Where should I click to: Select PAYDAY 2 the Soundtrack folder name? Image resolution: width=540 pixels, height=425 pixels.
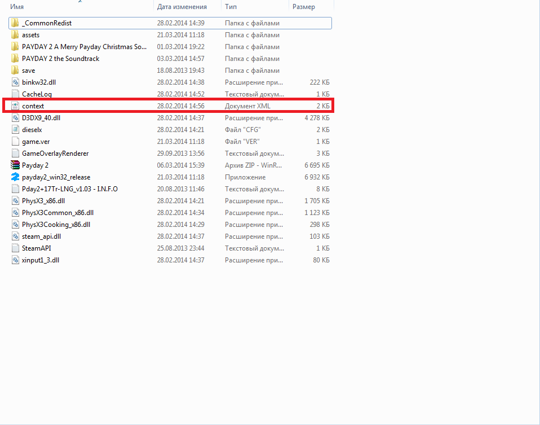(x=60, y=59)
